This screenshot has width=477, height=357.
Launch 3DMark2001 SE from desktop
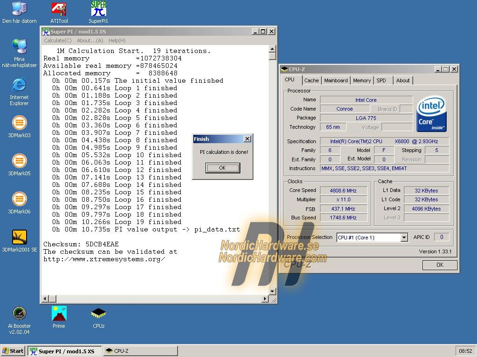19,238
